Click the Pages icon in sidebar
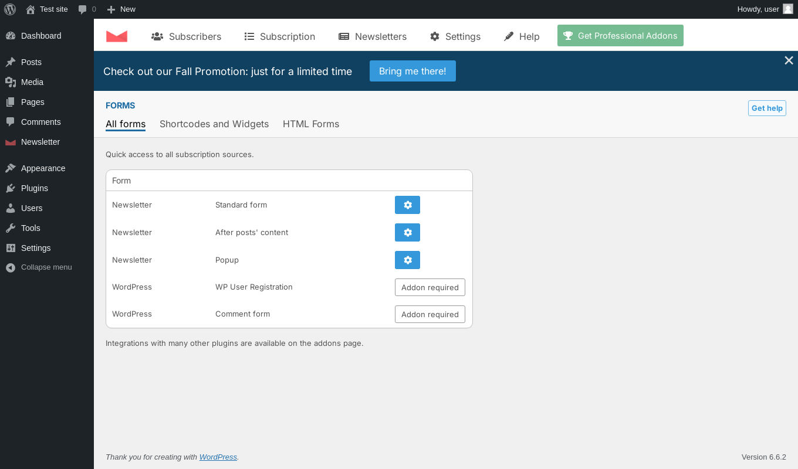The height and width of the screenshot is (469, 798). [11, 102]
